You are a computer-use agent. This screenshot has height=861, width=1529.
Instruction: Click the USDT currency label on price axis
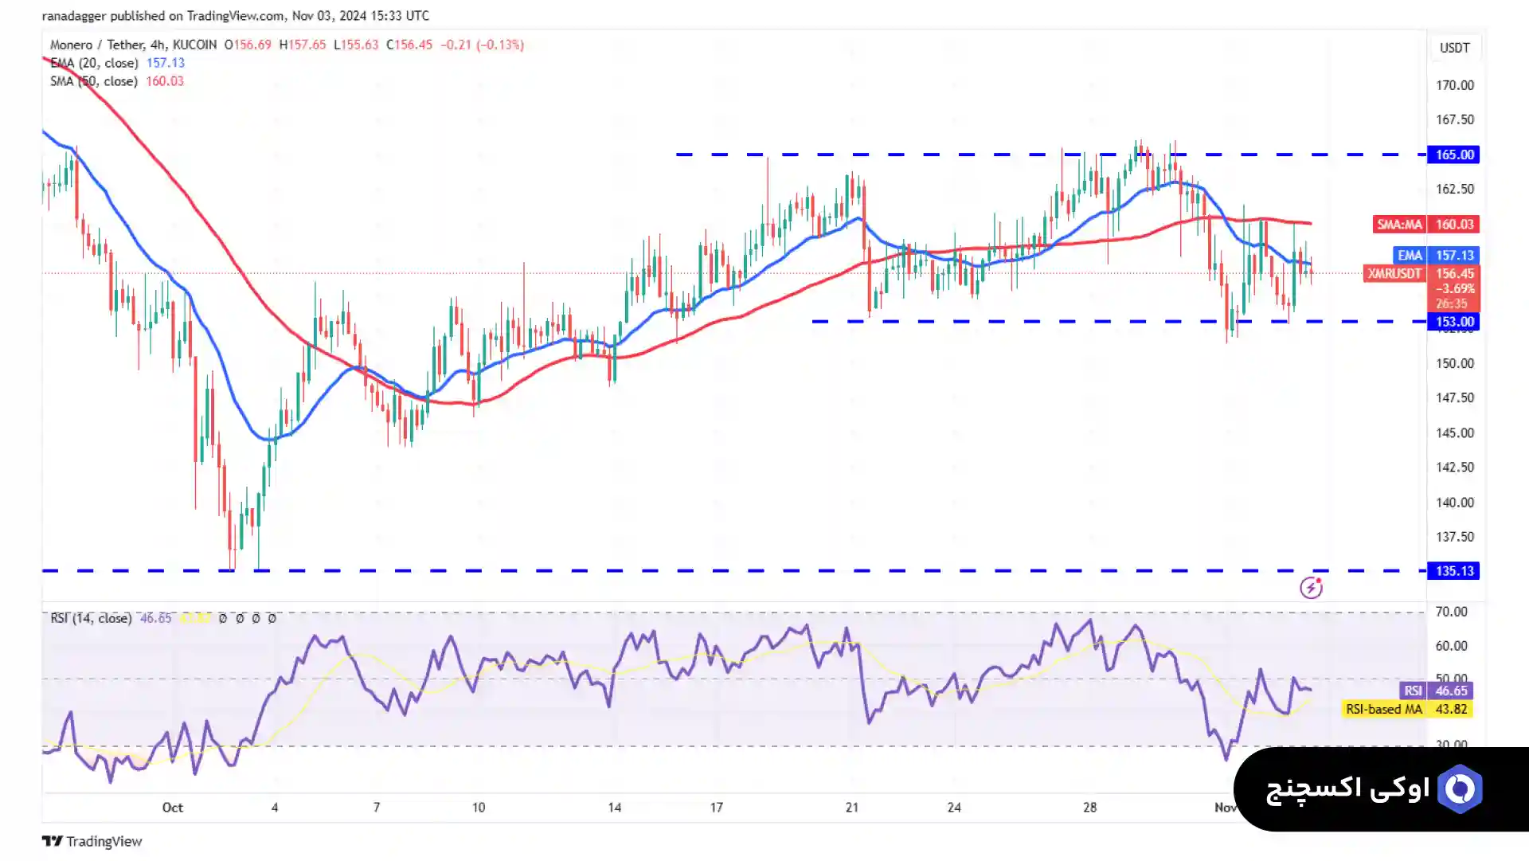coord(1454,48)
